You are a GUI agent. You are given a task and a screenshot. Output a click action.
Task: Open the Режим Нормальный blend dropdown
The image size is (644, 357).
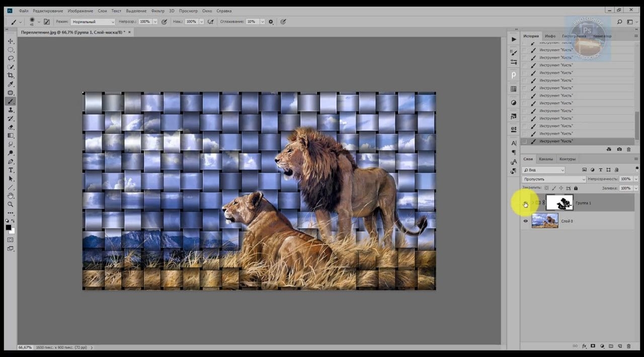tap(93, 22)
